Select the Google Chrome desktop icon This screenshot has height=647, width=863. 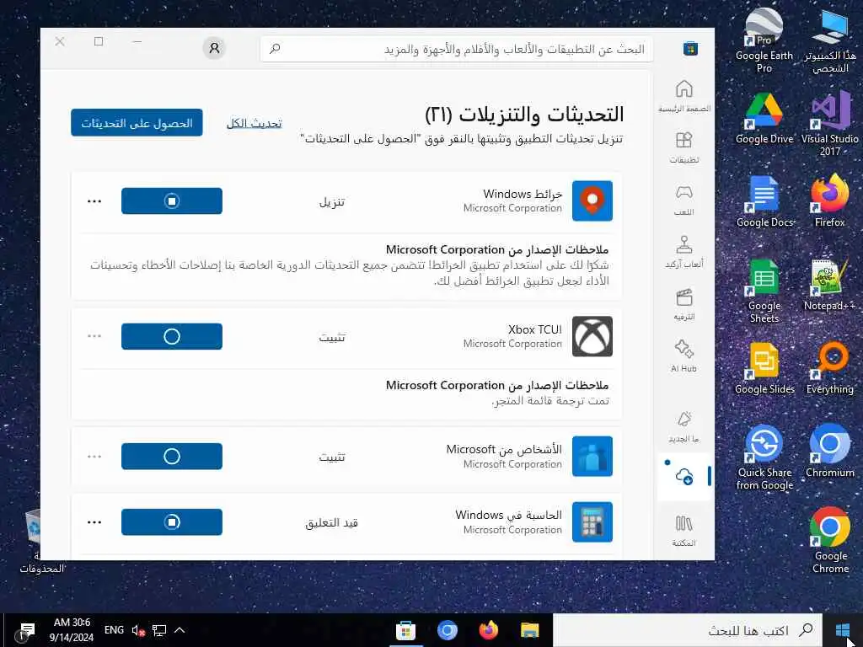830,541
